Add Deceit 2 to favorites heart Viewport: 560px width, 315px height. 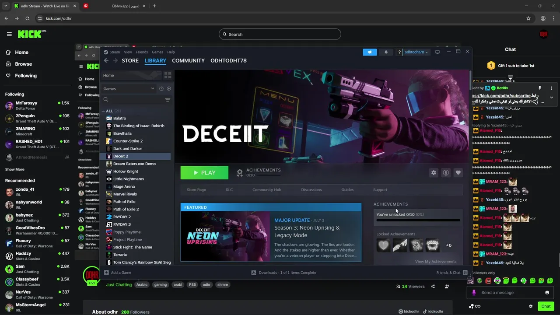point(458,173)
